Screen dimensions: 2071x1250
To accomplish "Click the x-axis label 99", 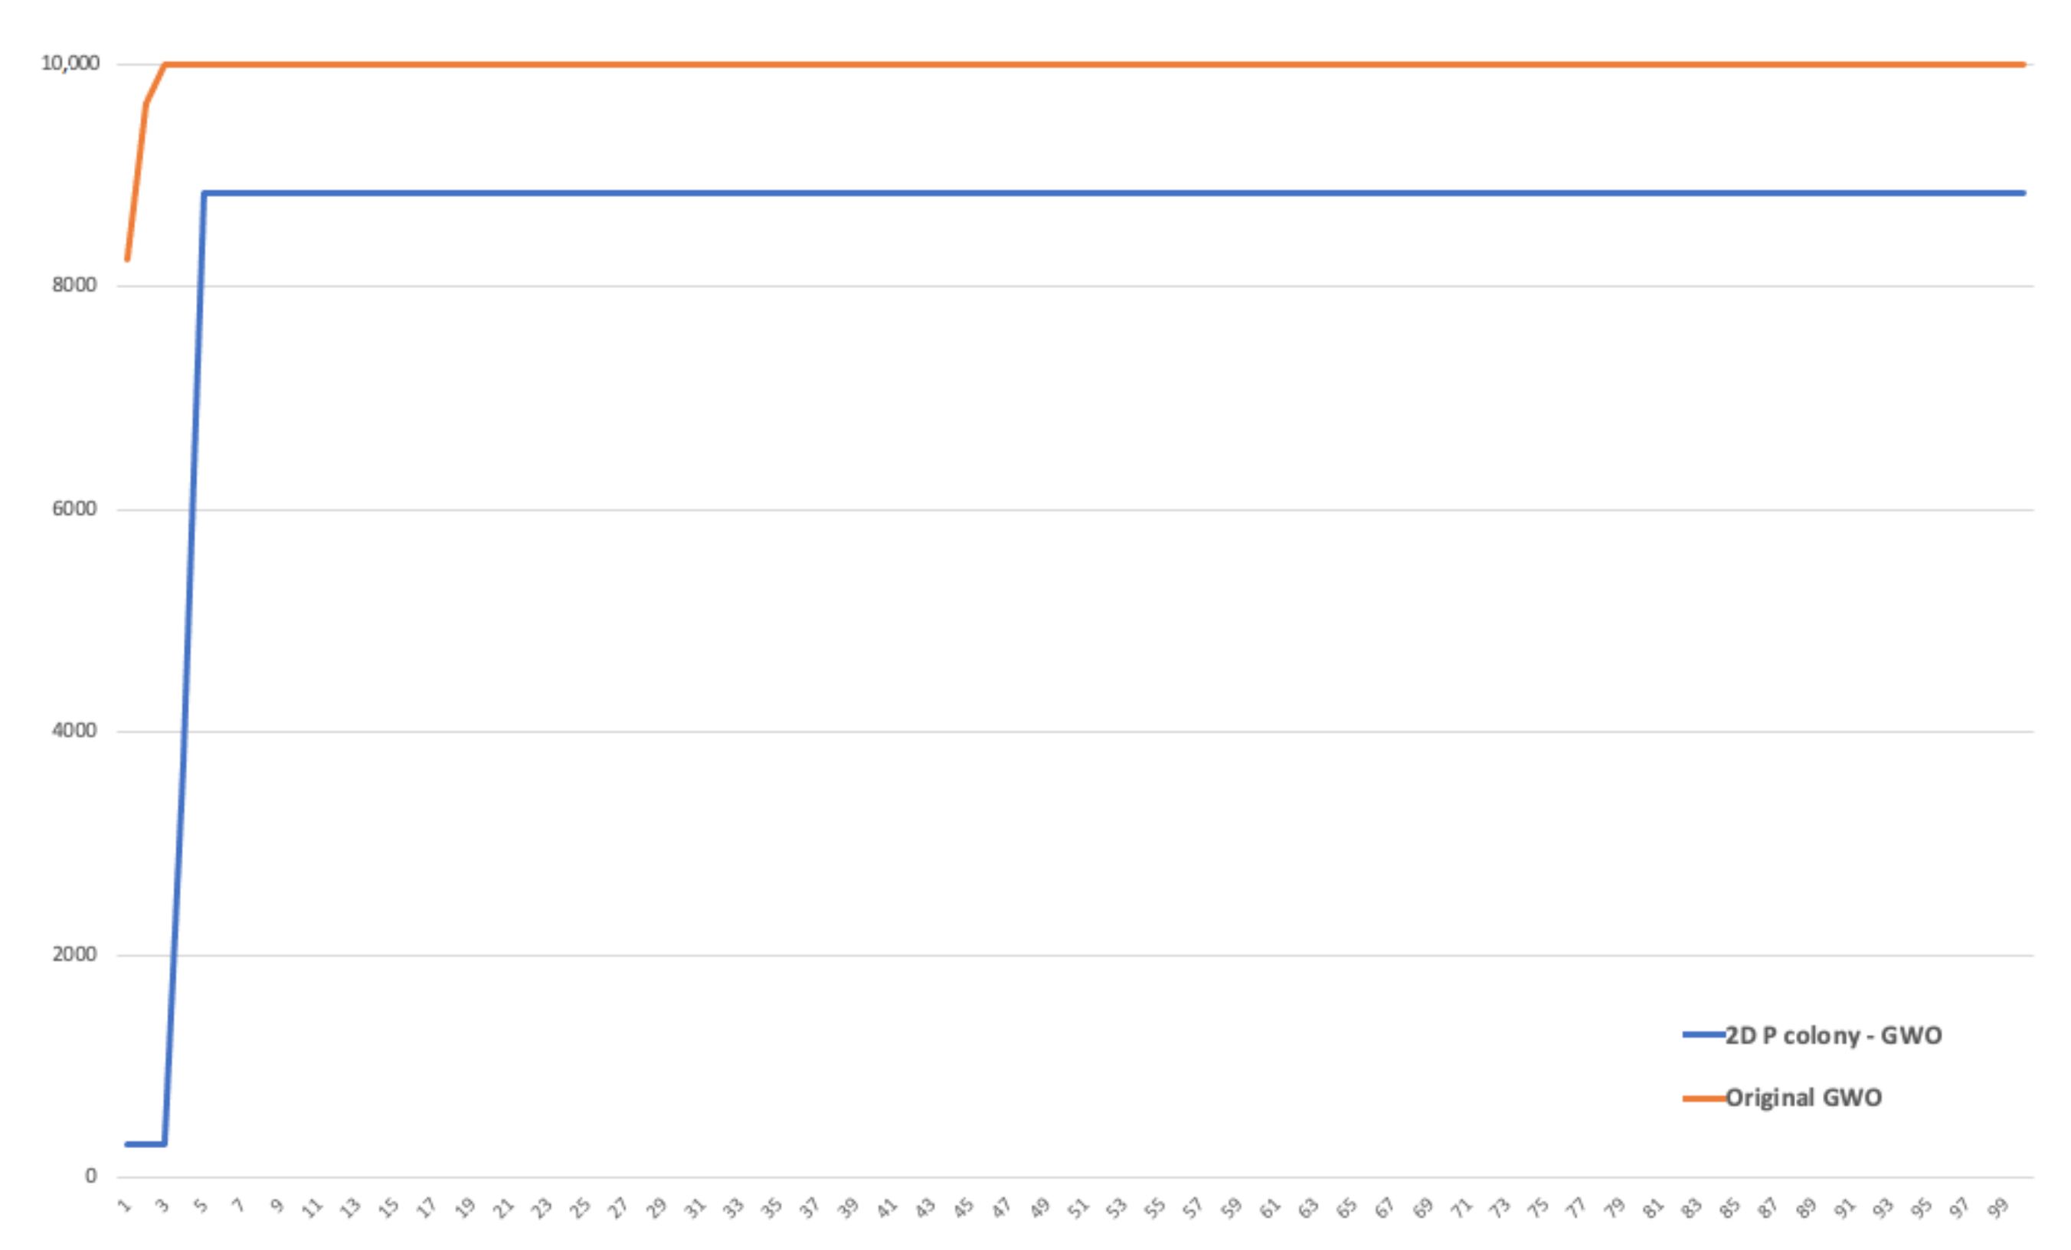I will click(1998, 1209).
